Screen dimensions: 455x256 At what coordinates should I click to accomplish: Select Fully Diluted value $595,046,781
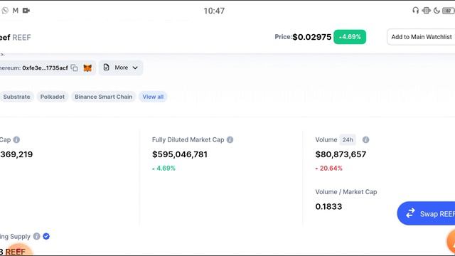point(180,154)
